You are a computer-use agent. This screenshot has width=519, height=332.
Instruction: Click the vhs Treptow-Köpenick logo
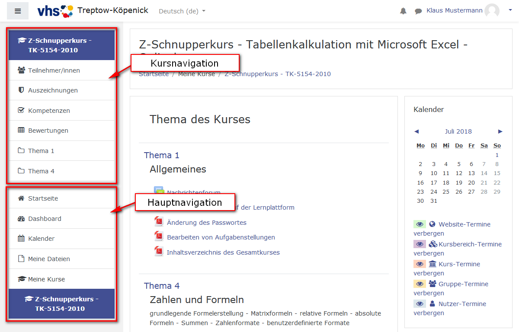[93, 11]
